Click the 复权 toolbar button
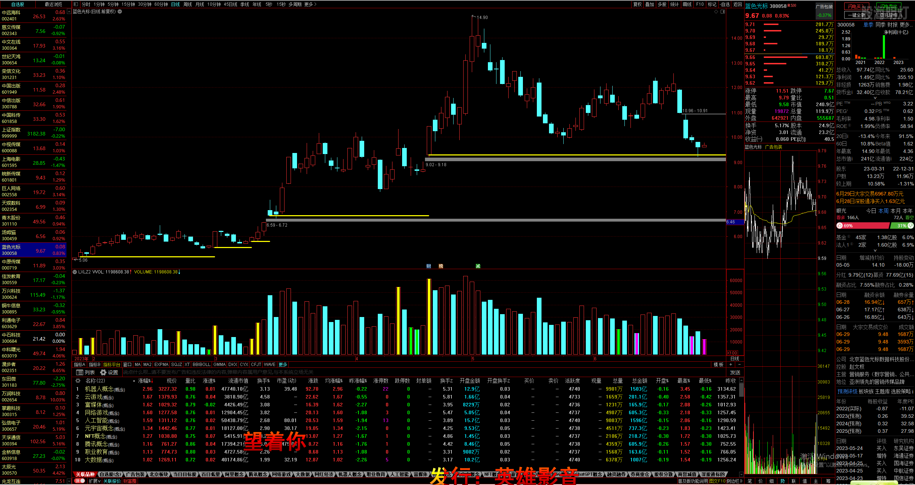The height and width of the screenshot is (485, 915). (x=637, y=4)
